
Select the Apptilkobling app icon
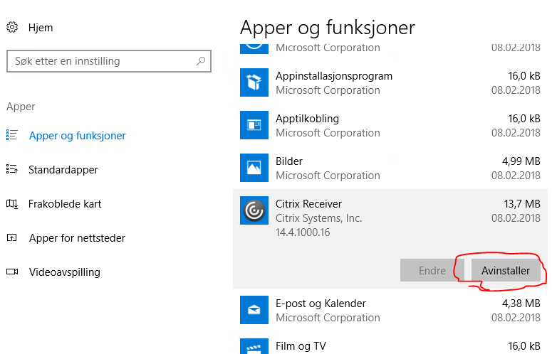[x=254, y=125]
